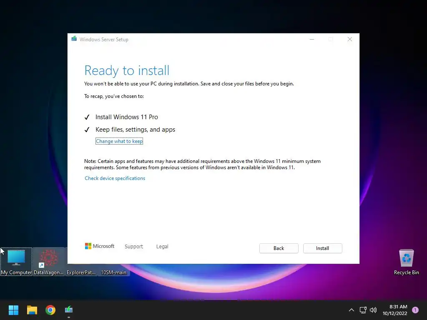The image size is (427, 320).
Task: Click the 'Install Windows 11 Pro' text
Action: tap(127, 117)
